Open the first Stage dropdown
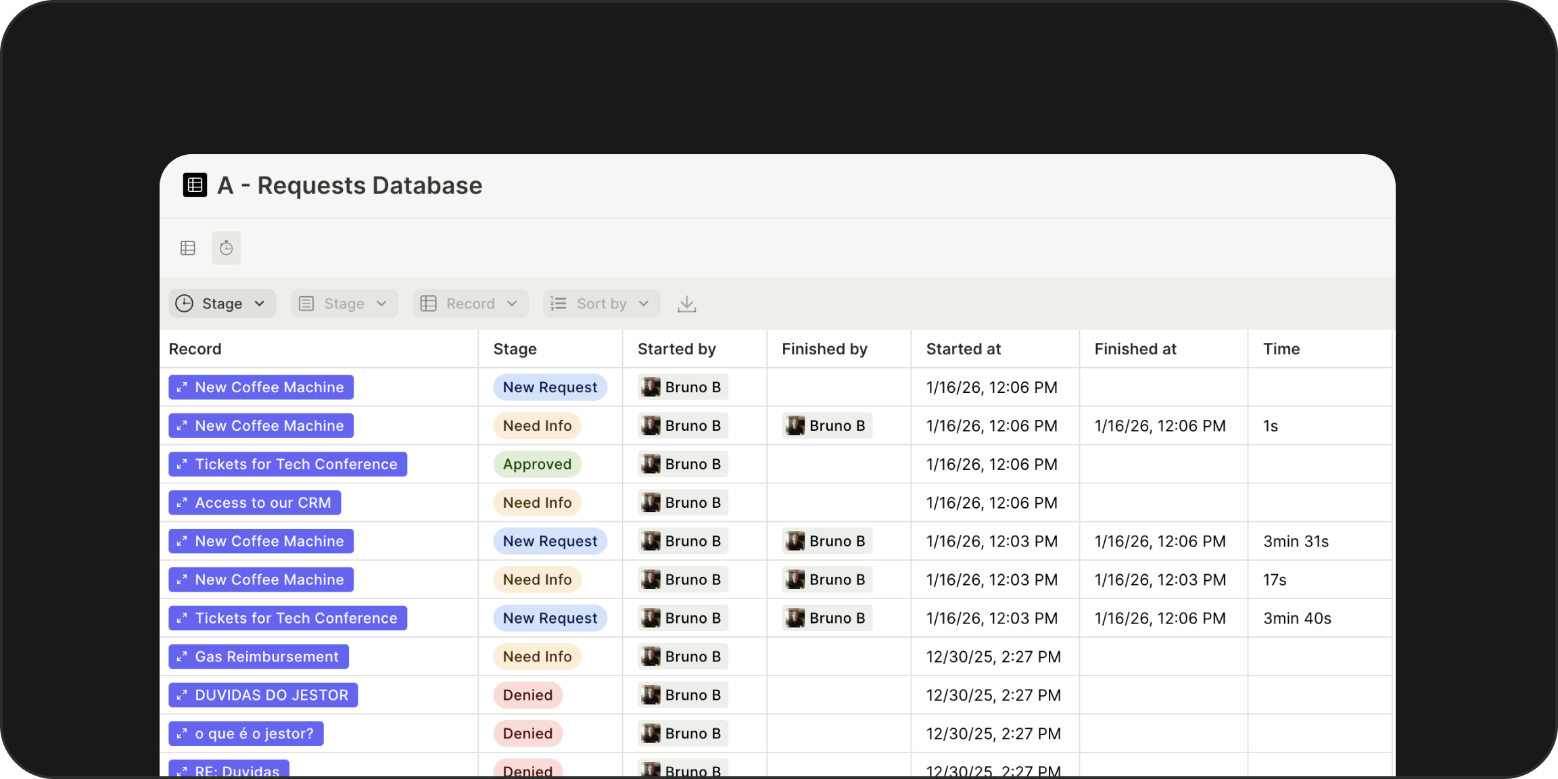Image resolution: width=1558 pixels, height=779 pixels. 222,303
